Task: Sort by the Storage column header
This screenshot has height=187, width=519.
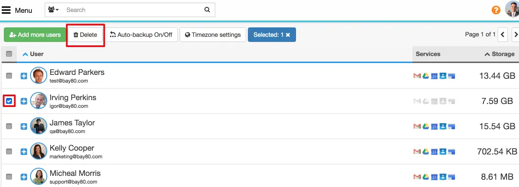Action: pos(499,54)
